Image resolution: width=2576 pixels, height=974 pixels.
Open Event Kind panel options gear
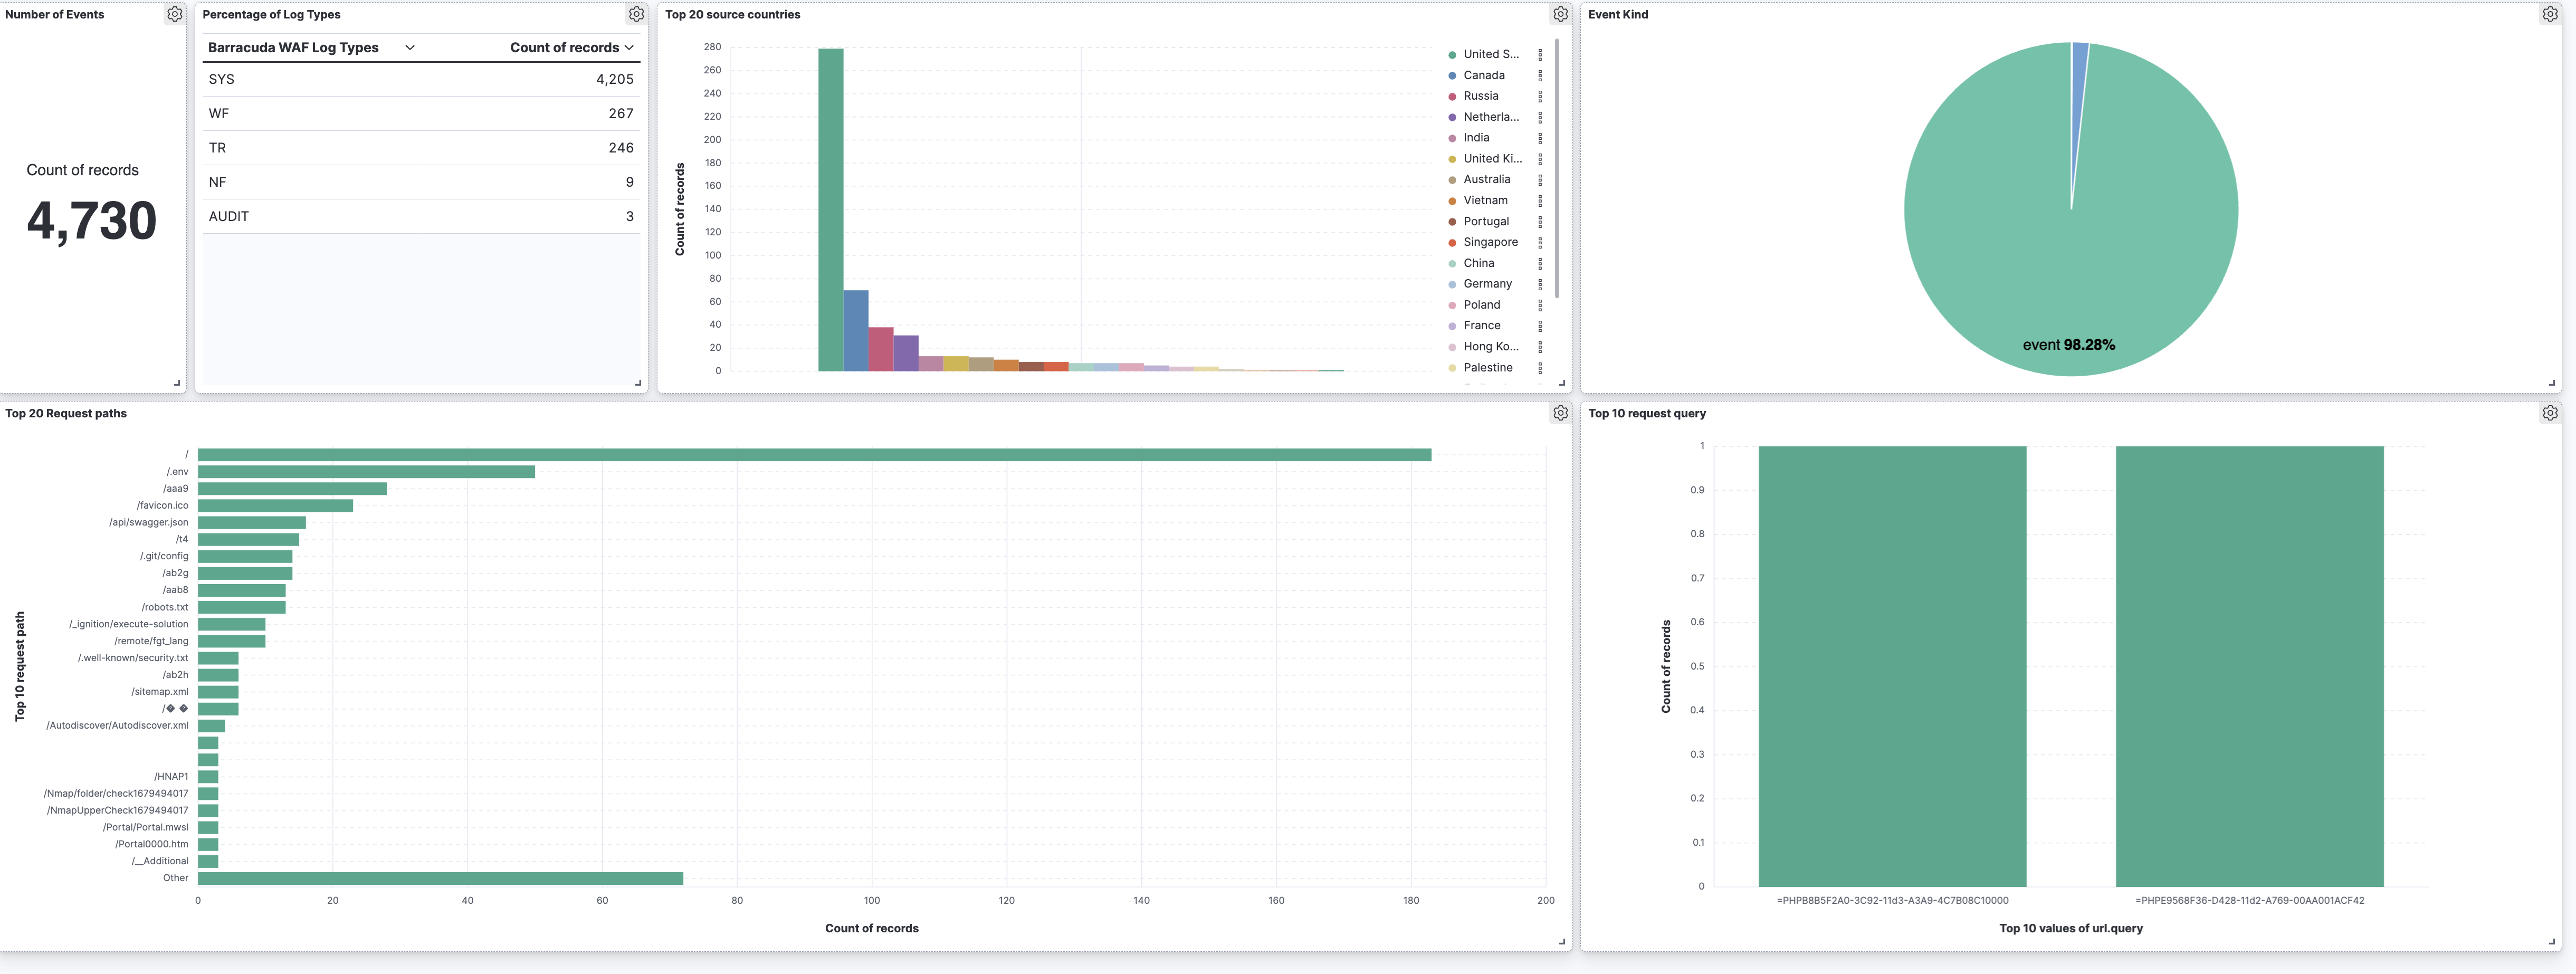point(2550,14)
